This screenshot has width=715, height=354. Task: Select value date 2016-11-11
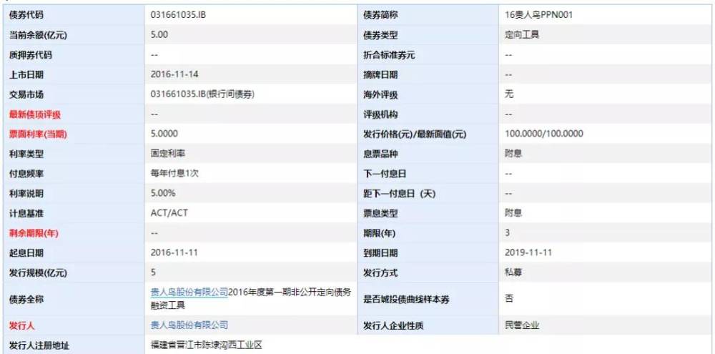coord(174,252)
